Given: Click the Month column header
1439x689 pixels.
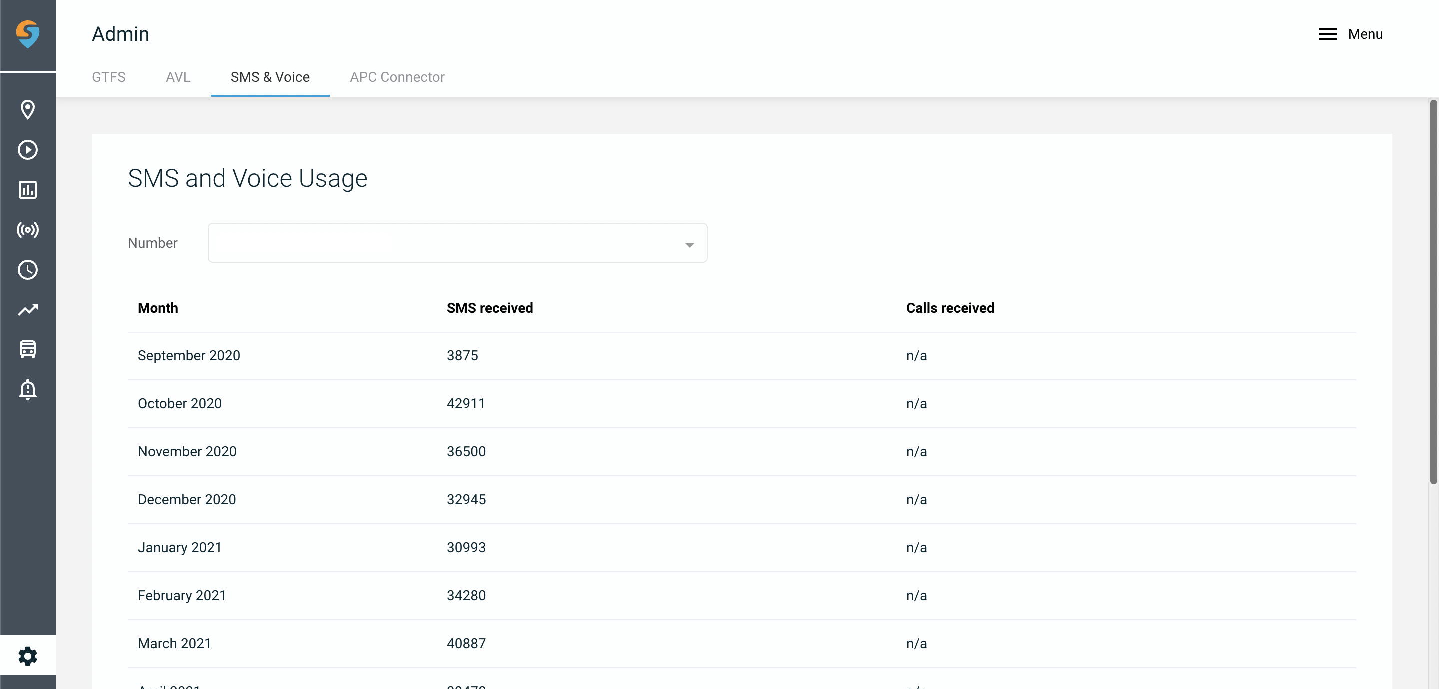Looking at the screenshot, I should [158, 308].
